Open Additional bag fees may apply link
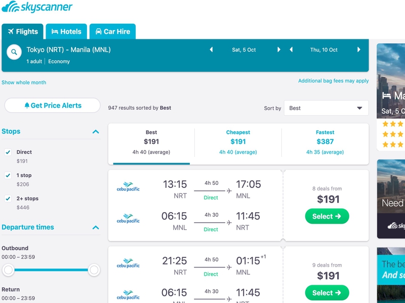 (x=334, y=81)
